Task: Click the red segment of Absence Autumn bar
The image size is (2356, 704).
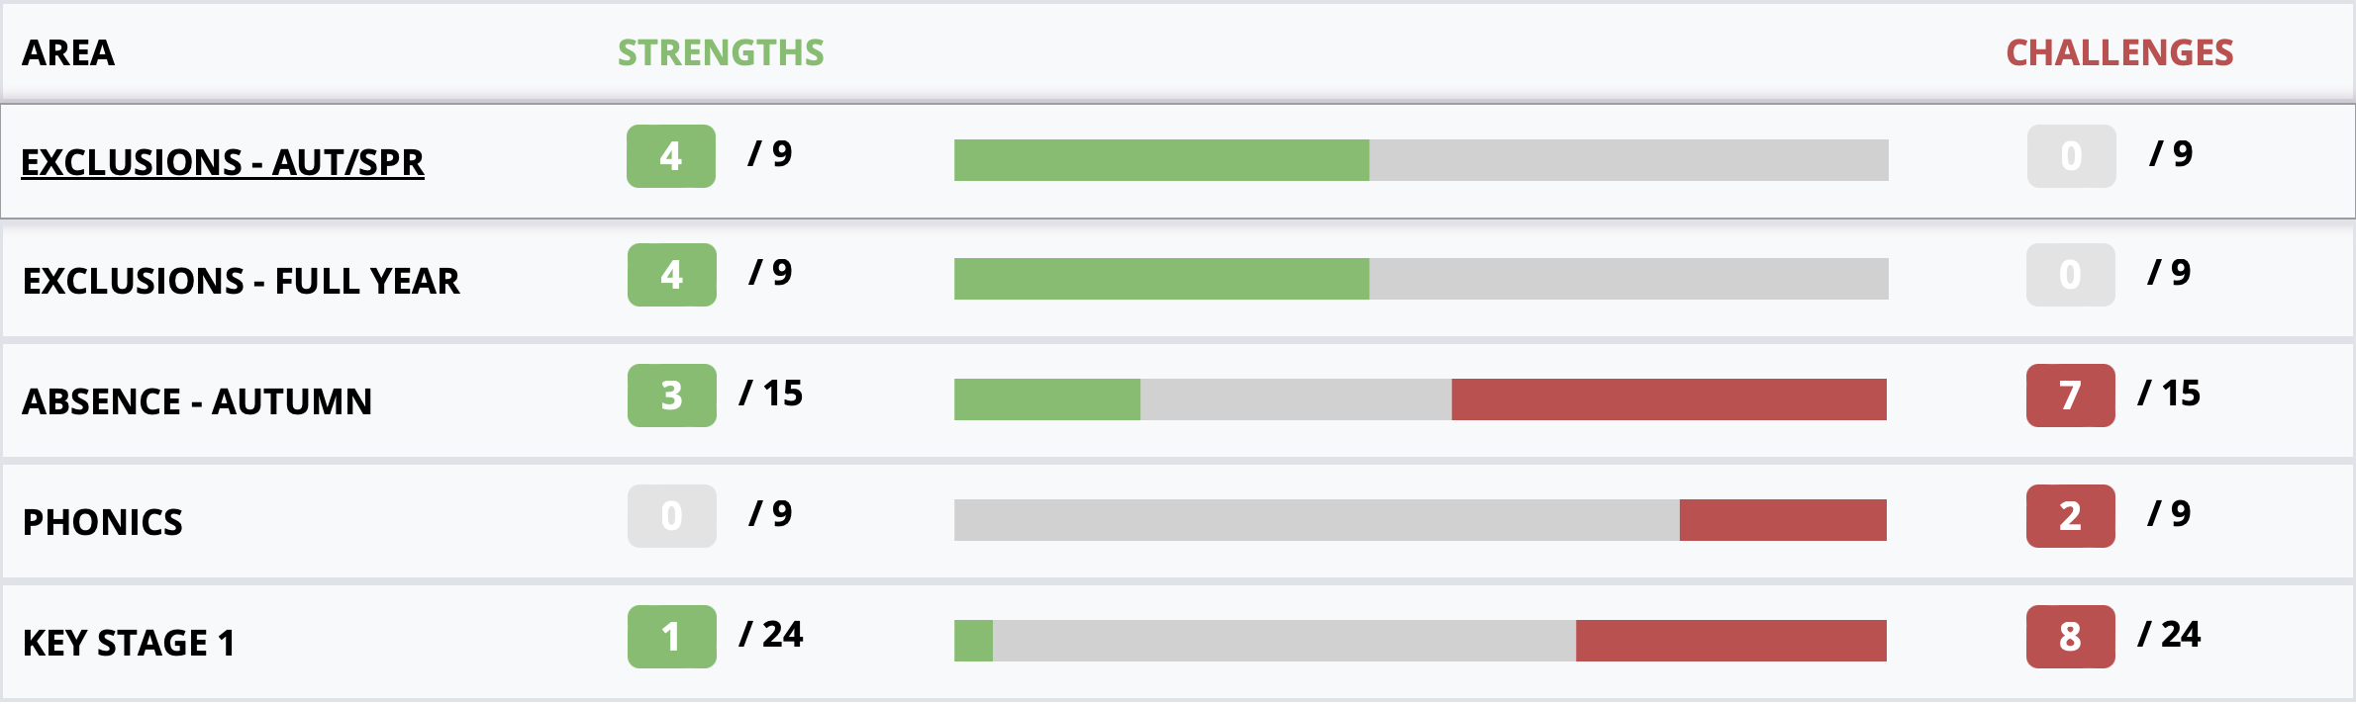Action: pos(1669,399)
